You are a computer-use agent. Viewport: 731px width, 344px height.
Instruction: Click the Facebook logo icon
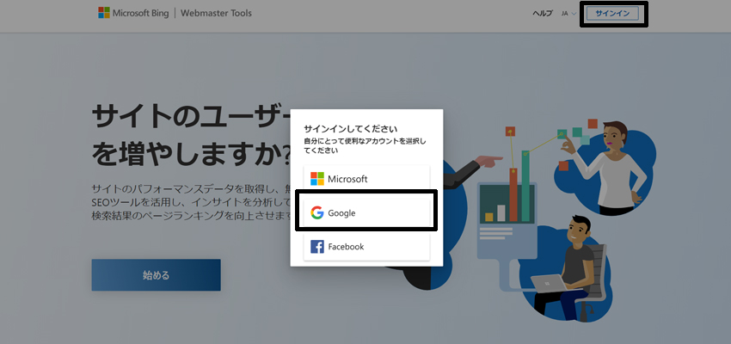pos(317,247)
